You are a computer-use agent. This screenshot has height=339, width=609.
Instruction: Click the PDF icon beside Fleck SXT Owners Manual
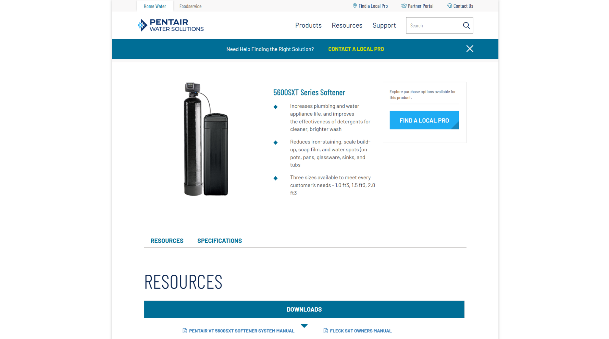(326, 331)
